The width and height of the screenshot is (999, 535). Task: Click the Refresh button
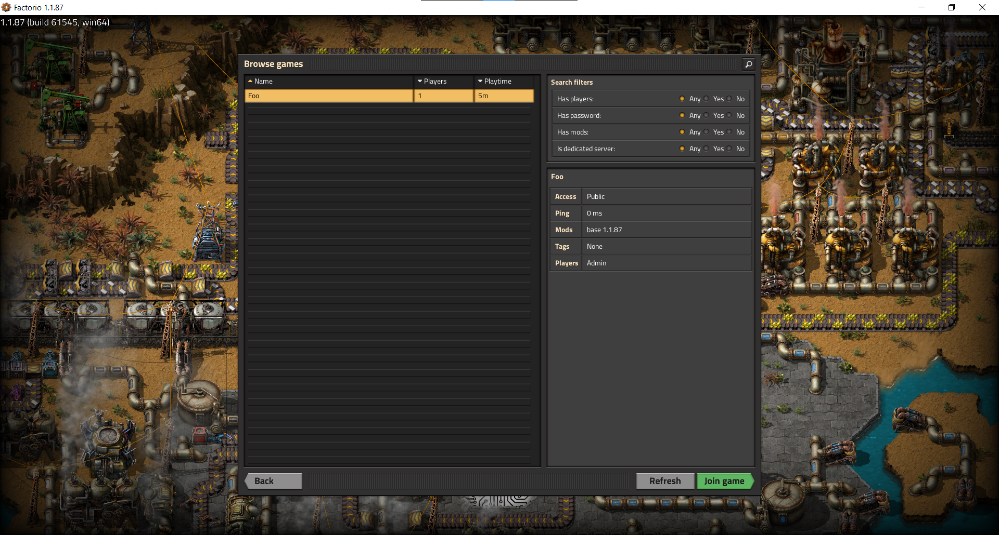click(x=665, y=481)
